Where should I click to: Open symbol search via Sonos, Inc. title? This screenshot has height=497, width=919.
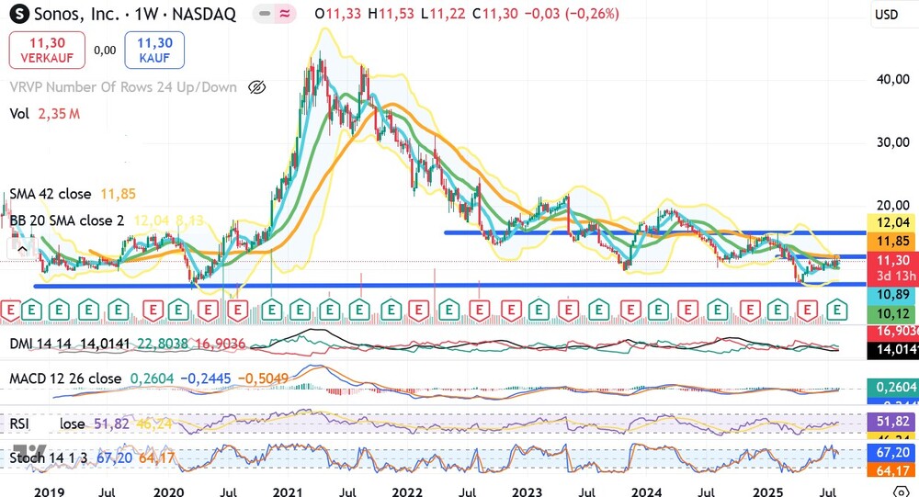135,14
